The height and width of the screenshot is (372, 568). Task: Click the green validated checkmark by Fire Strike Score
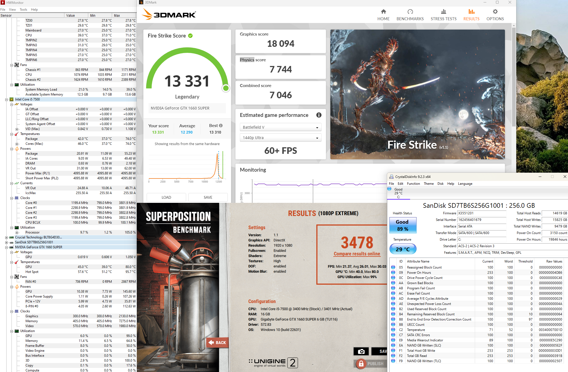(190, 36)
